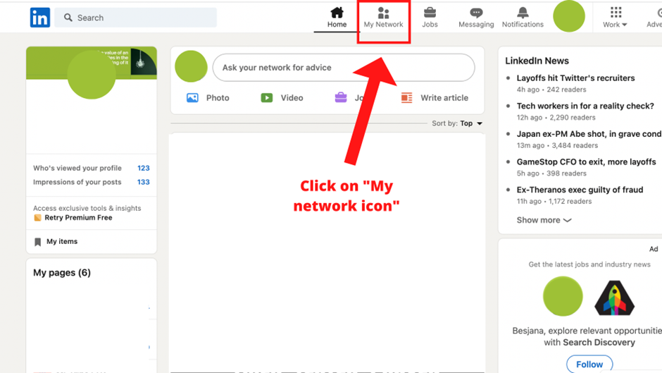Screen dimensions: 662x373
Task: Click the LinkedIn News heading
Action: point(537,61)
